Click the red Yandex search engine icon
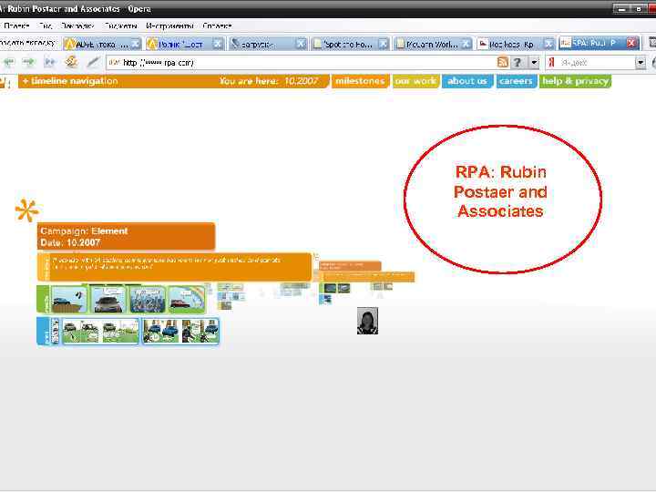Viewport: 656px width, 492px height. coord(552,62)
